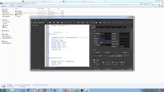The image size is (164, 92).
Task: Click the 'Button' push button in preview
Action: [x=98, y=52]
